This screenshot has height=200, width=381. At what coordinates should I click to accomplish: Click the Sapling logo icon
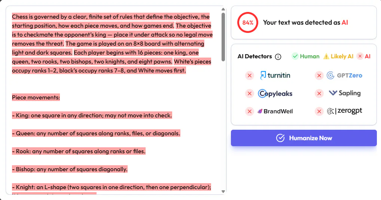333,93
